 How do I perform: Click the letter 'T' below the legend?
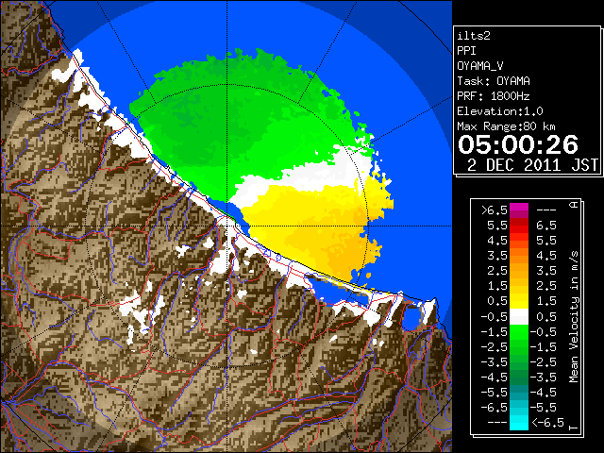tap(574, 428)
